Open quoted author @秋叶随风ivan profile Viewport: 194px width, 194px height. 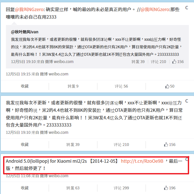(25, 32)
